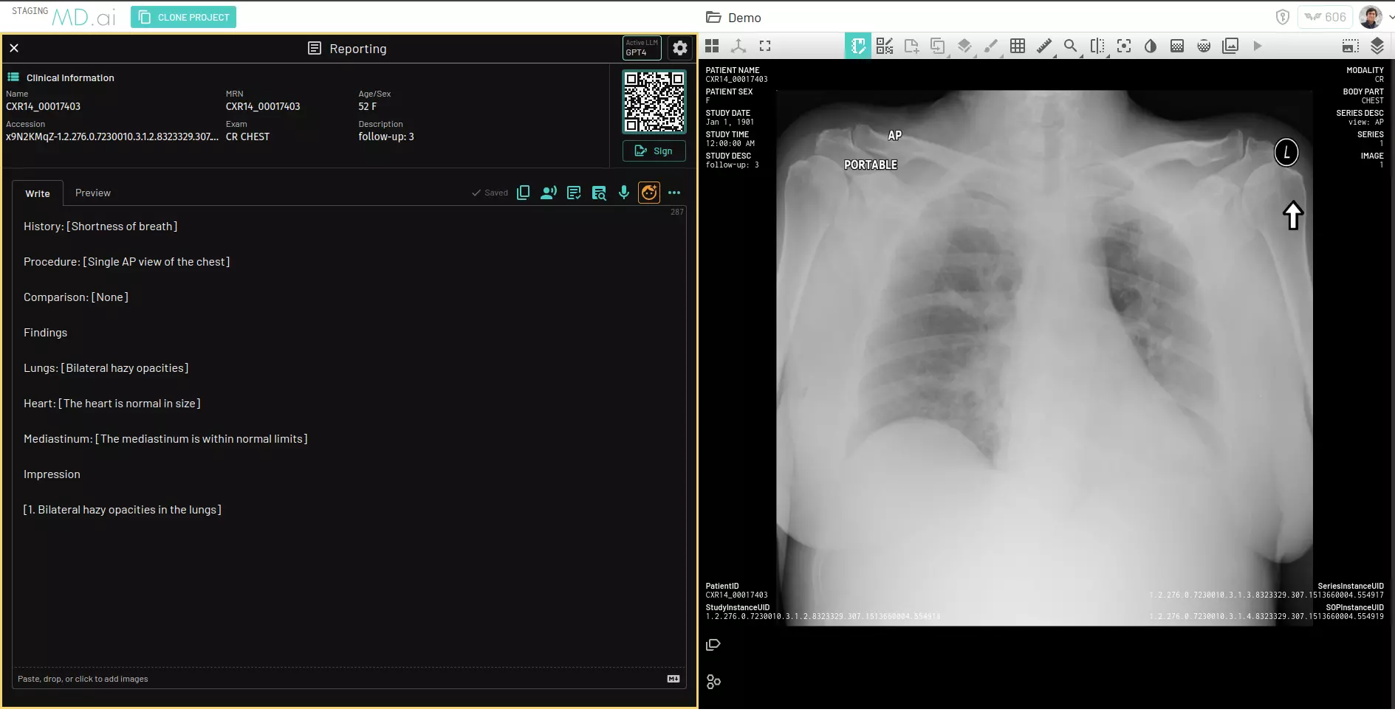Open the more options menu in Reporting
1395x712 pixels.
coord(674,193)
